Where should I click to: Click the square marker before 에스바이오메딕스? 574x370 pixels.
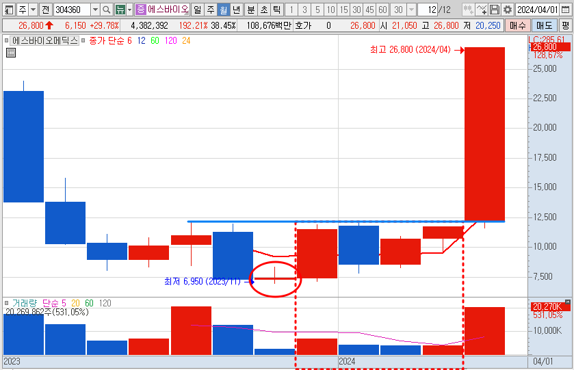7,40
